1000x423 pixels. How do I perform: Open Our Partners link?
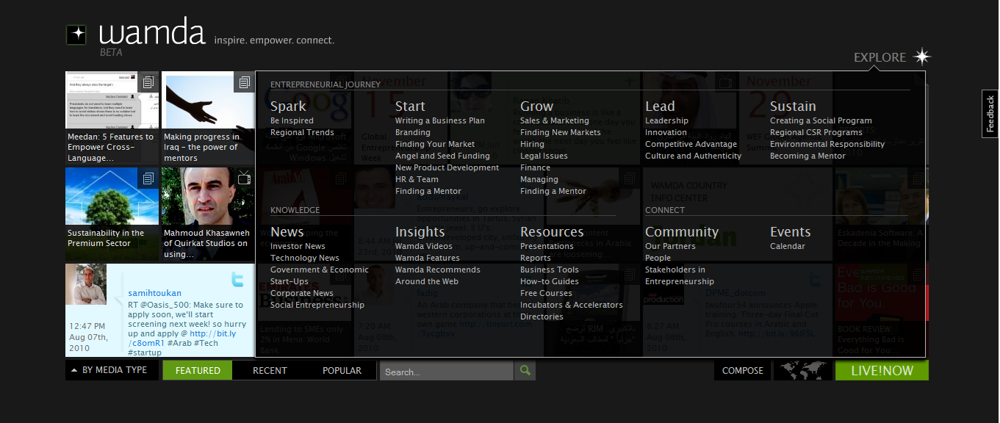670,246
